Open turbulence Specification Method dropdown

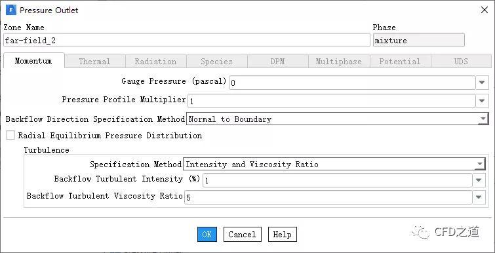(x=334, y=164)
